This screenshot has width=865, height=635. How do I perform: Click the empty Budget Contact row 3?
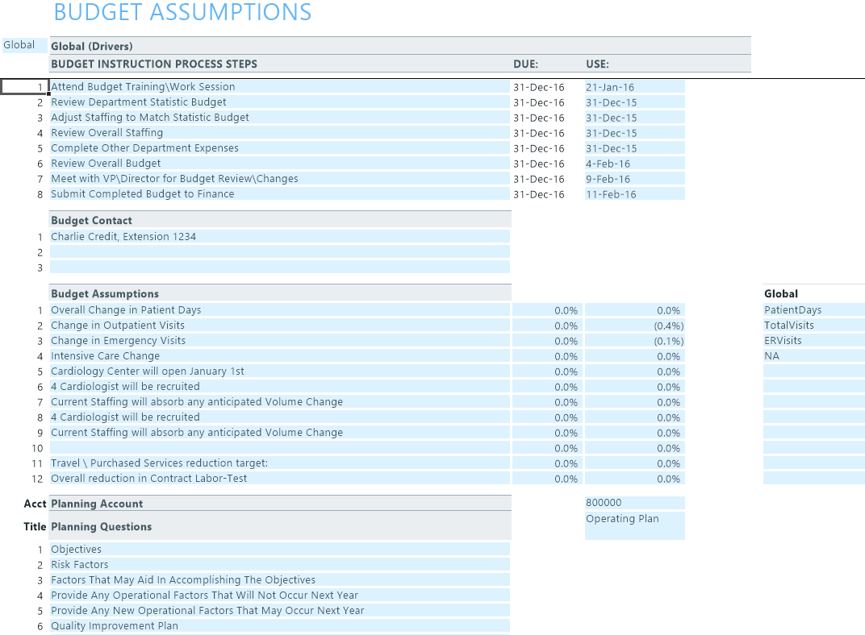pos(279,268)
